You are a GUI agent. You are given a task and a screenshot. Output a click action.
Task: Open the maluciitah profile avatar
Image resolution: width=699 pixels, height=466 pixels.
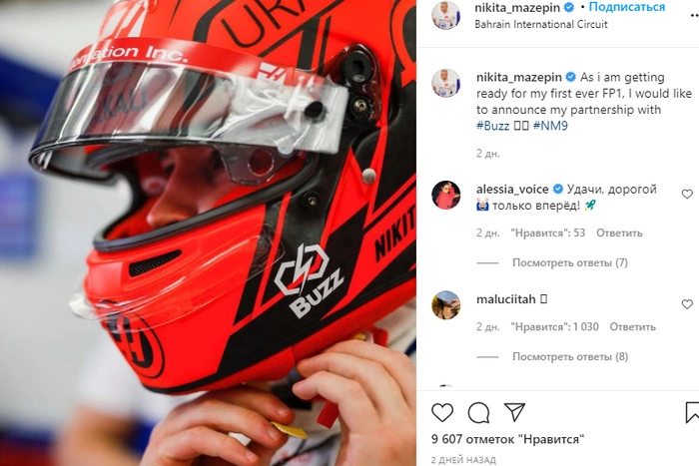(x=445, y=305)
